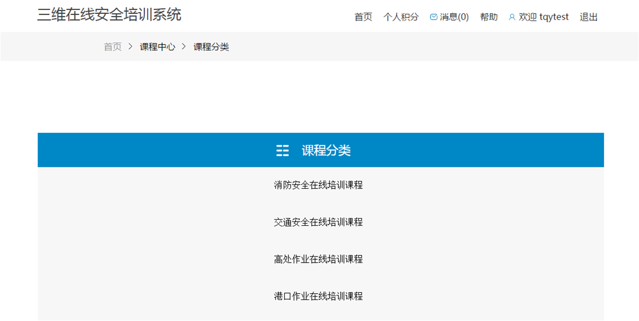Click the list icon in 课程分类 header

[x=283, y=150]
